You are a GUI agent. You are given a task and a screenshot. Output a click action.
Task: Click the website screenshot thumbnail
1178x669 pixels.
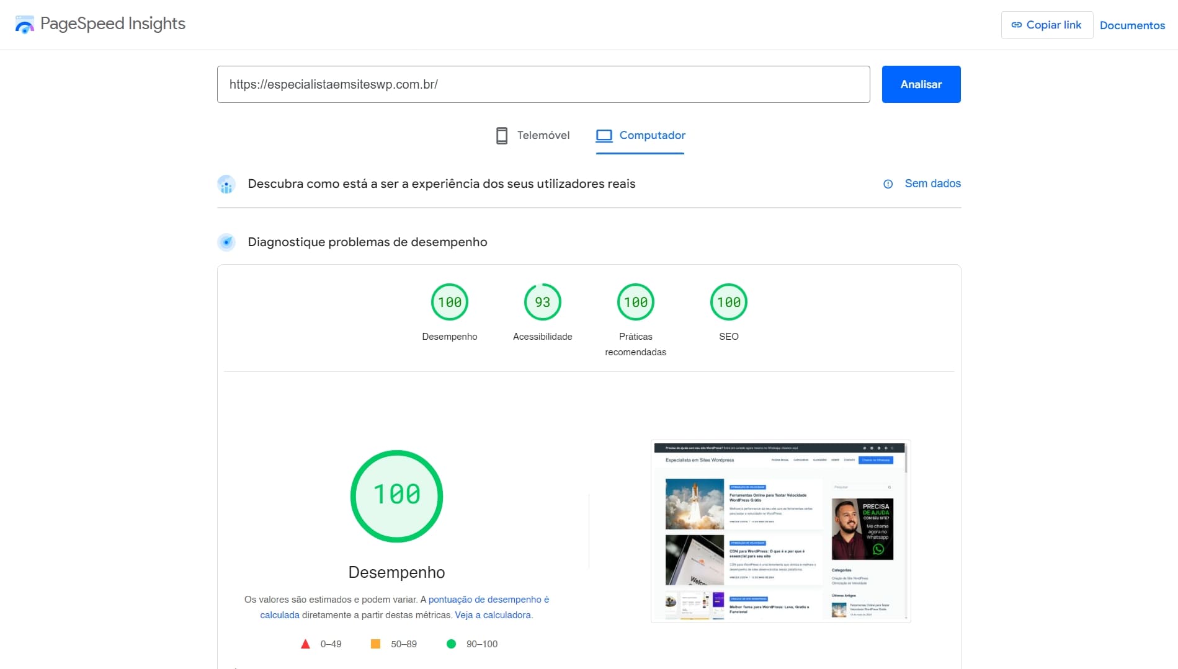coord(781,531)
